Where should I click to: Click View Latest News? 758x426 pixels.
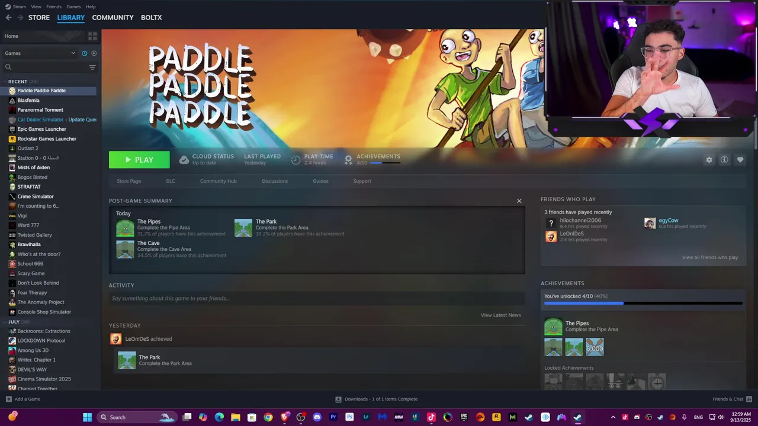point(501,315)
